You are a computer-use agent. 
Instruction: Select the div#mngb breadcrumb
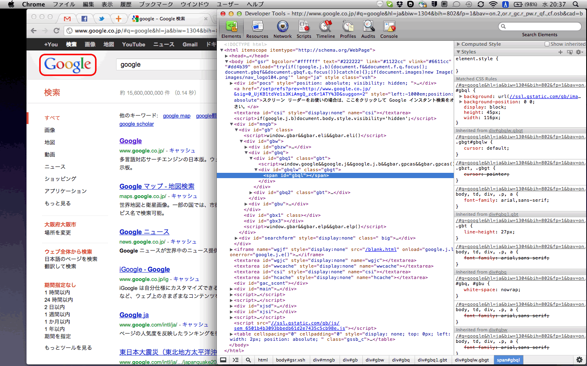(x=324, y=360)
